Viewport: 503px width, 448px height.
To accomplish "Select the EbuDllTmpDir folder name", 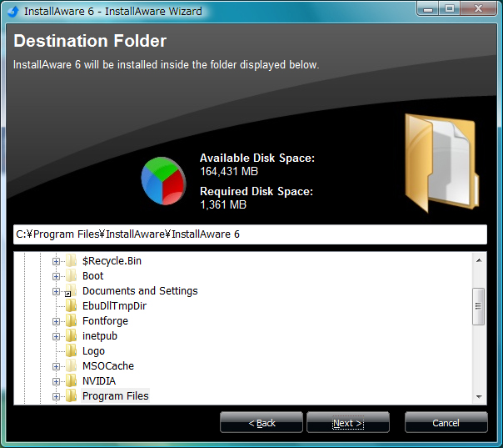I will tap(114, 306).
